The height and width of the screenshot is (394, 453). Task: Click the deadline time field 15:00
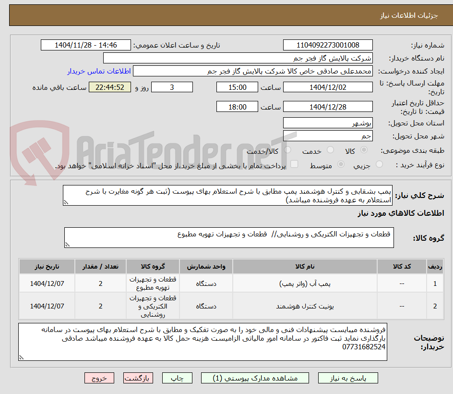pos(237,87)
